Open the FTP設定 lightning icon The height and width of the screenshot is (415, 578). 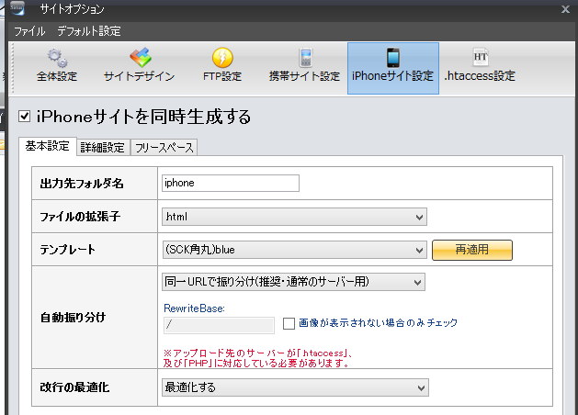[x=222, y=65]
